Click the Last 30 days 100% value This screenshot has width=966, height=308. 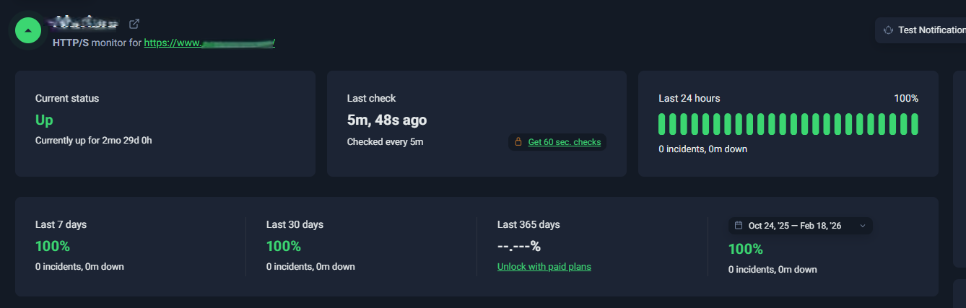(283, 246)
